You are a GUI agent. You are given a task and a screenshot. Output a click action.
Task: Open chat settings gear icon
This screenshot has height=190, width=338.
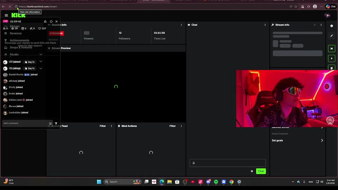[x=252, y=171]
